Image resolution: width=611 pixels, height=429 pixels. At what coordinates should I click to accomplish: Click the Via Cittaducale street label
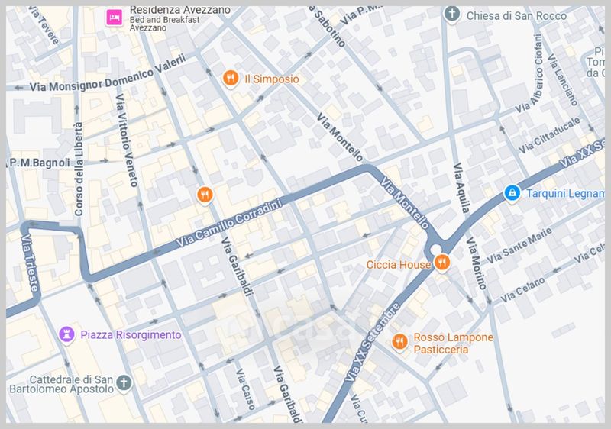(x=549, y=135)
